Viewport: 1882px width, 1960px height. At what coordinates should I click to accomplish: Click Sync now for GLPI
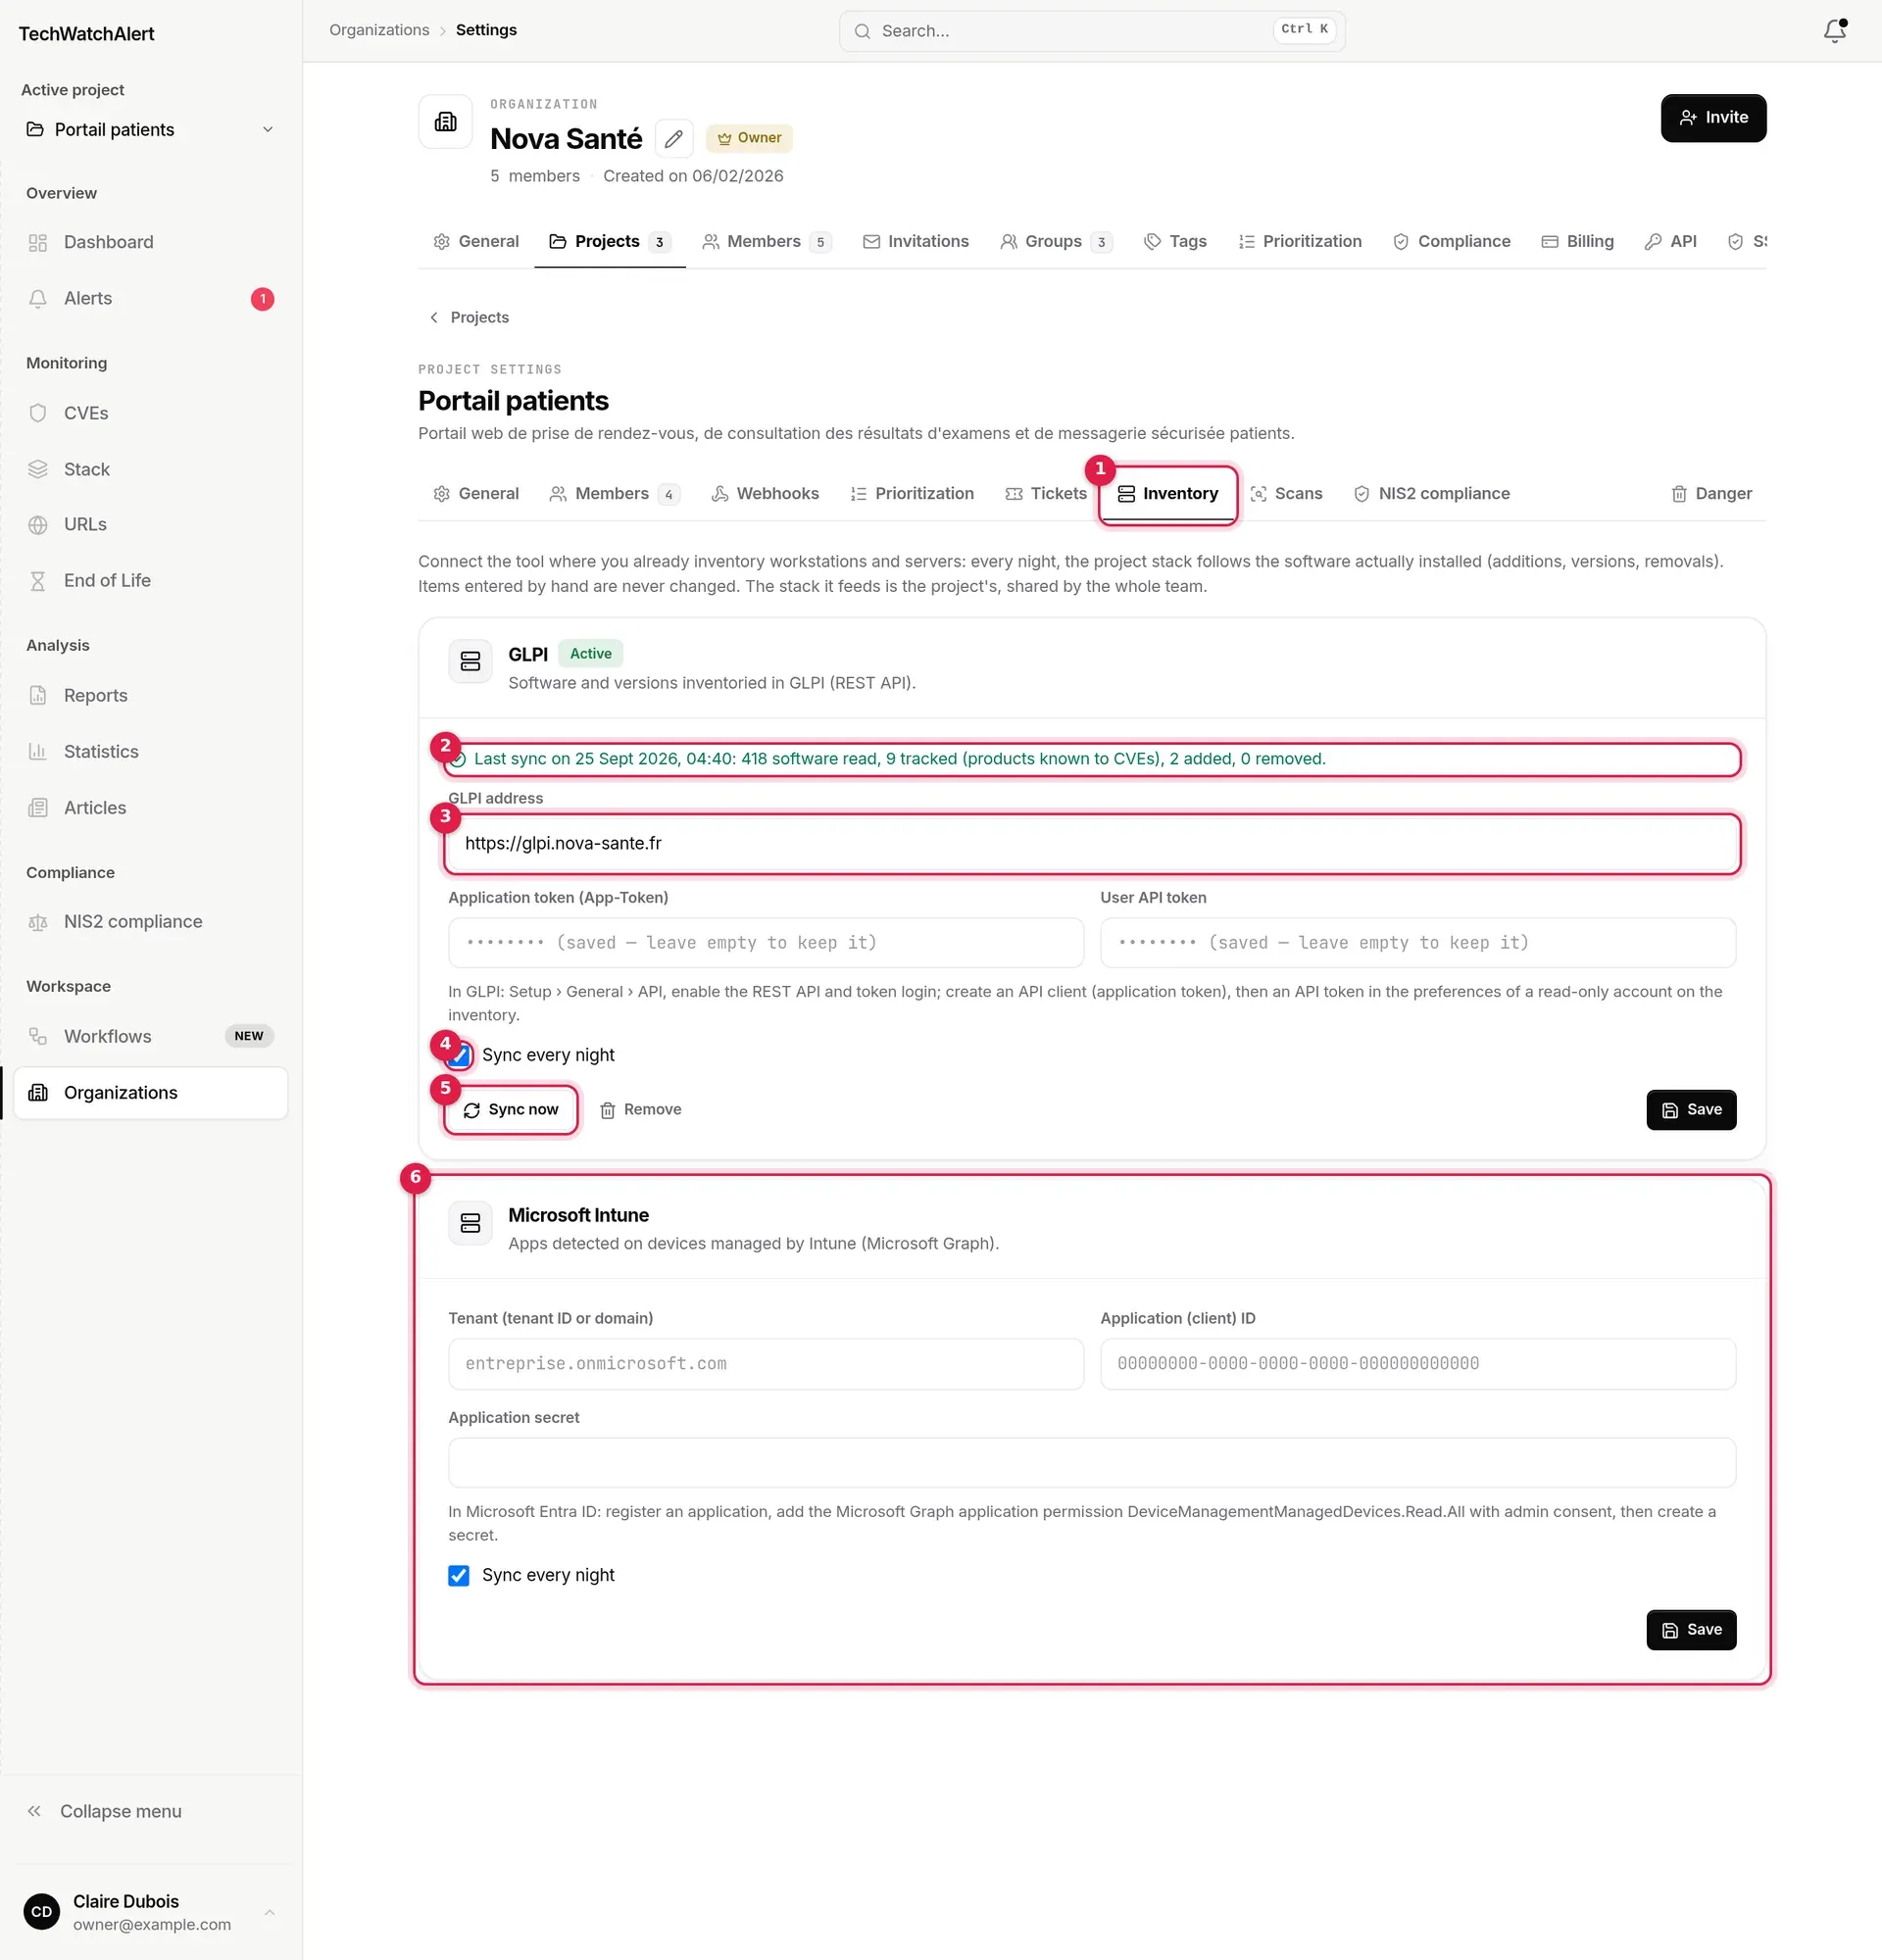tap(511, 1110)
